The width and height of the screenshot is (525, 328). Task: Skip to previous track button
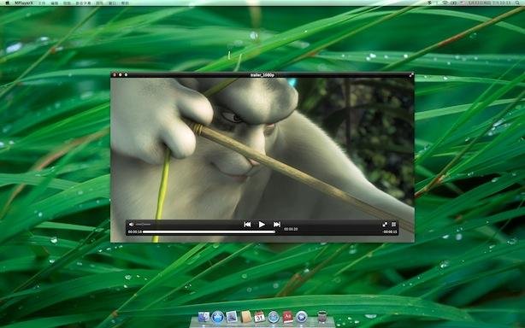247,225
